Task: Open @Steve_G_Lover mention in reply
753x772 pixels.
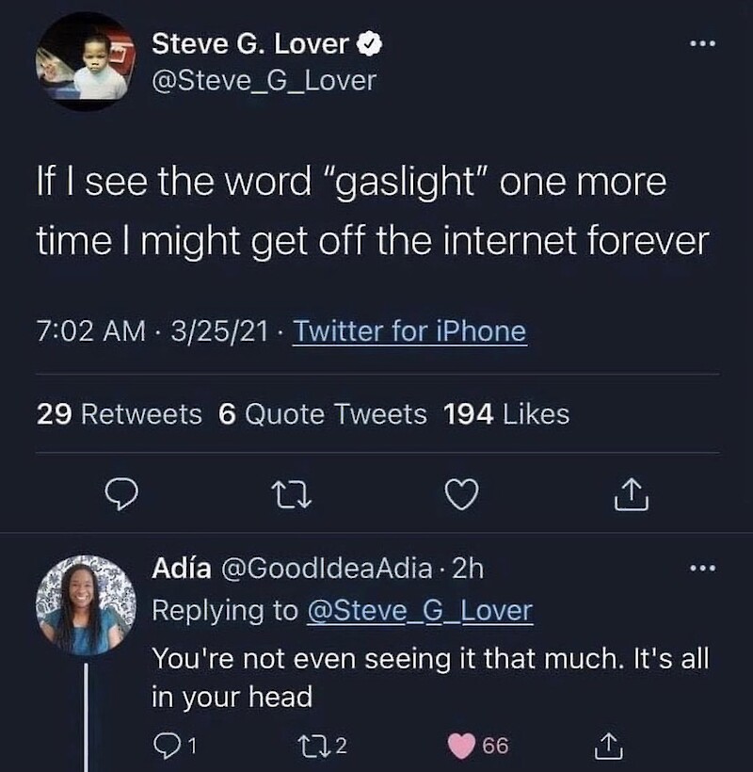Action: [x=420, y=611]
